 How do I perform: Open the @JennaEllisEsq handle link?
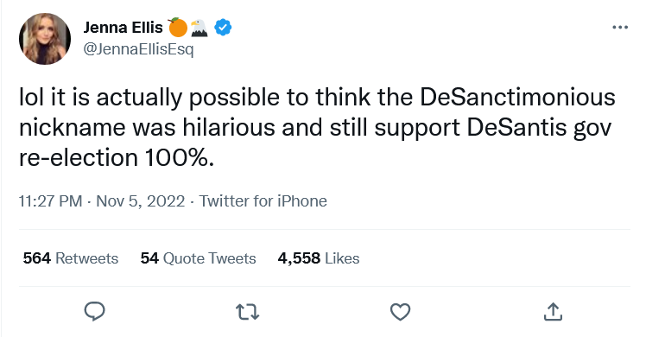click(x=138, y=49)
